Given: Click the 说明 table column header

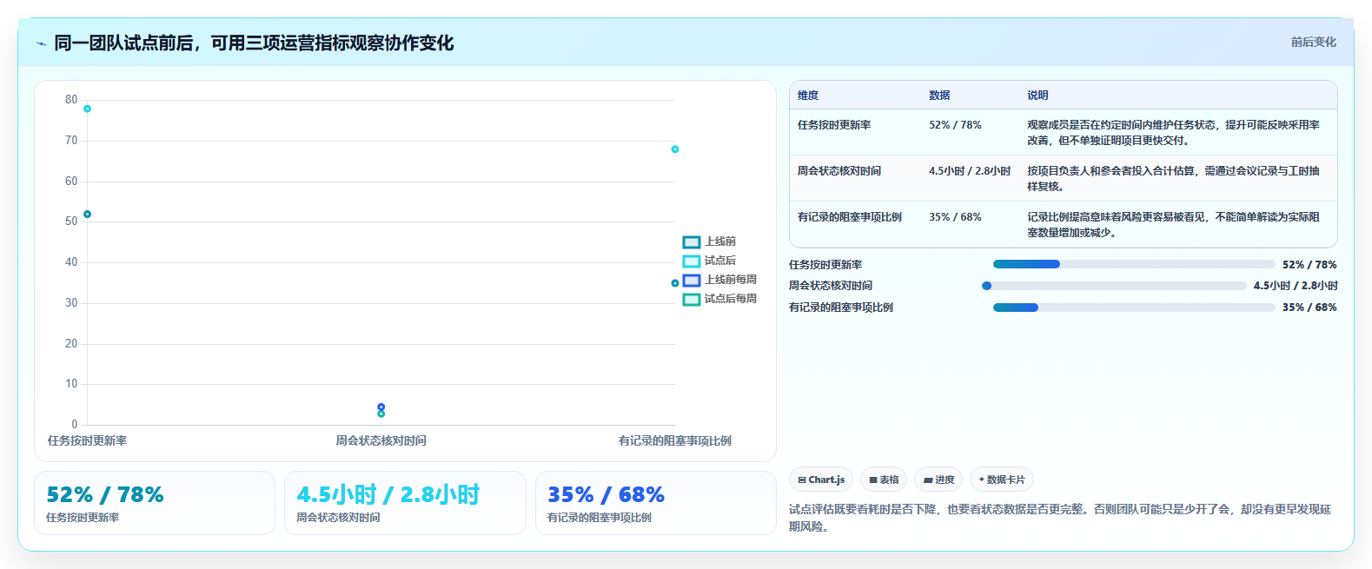Looking at the screenshot, I should point(1037,96).
